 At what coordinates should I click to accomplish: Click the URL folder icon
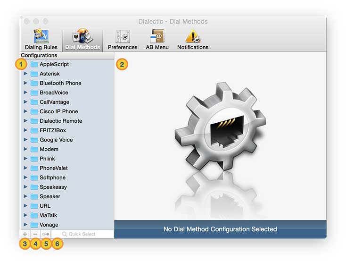pyautogui.click(x=34, y=206)
